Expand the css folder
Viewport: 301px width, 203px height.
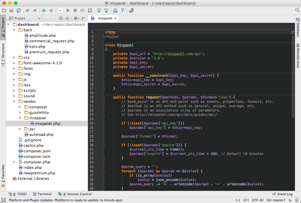pos(14,57)
